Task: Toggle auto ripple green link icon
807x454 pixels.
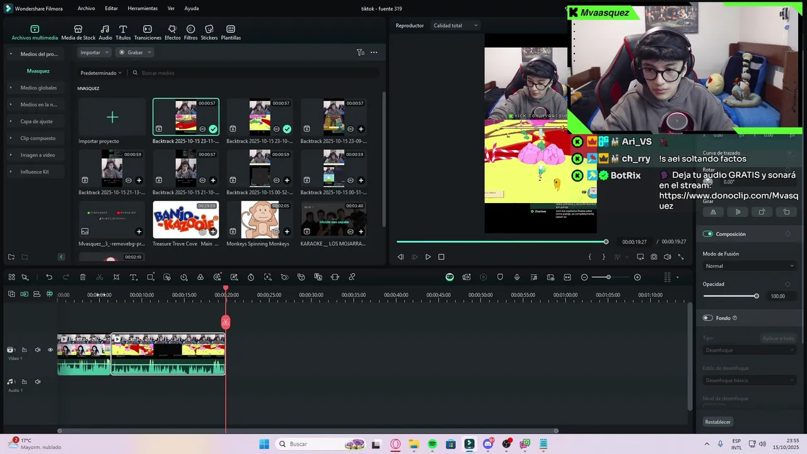Action: coord(24,294)
